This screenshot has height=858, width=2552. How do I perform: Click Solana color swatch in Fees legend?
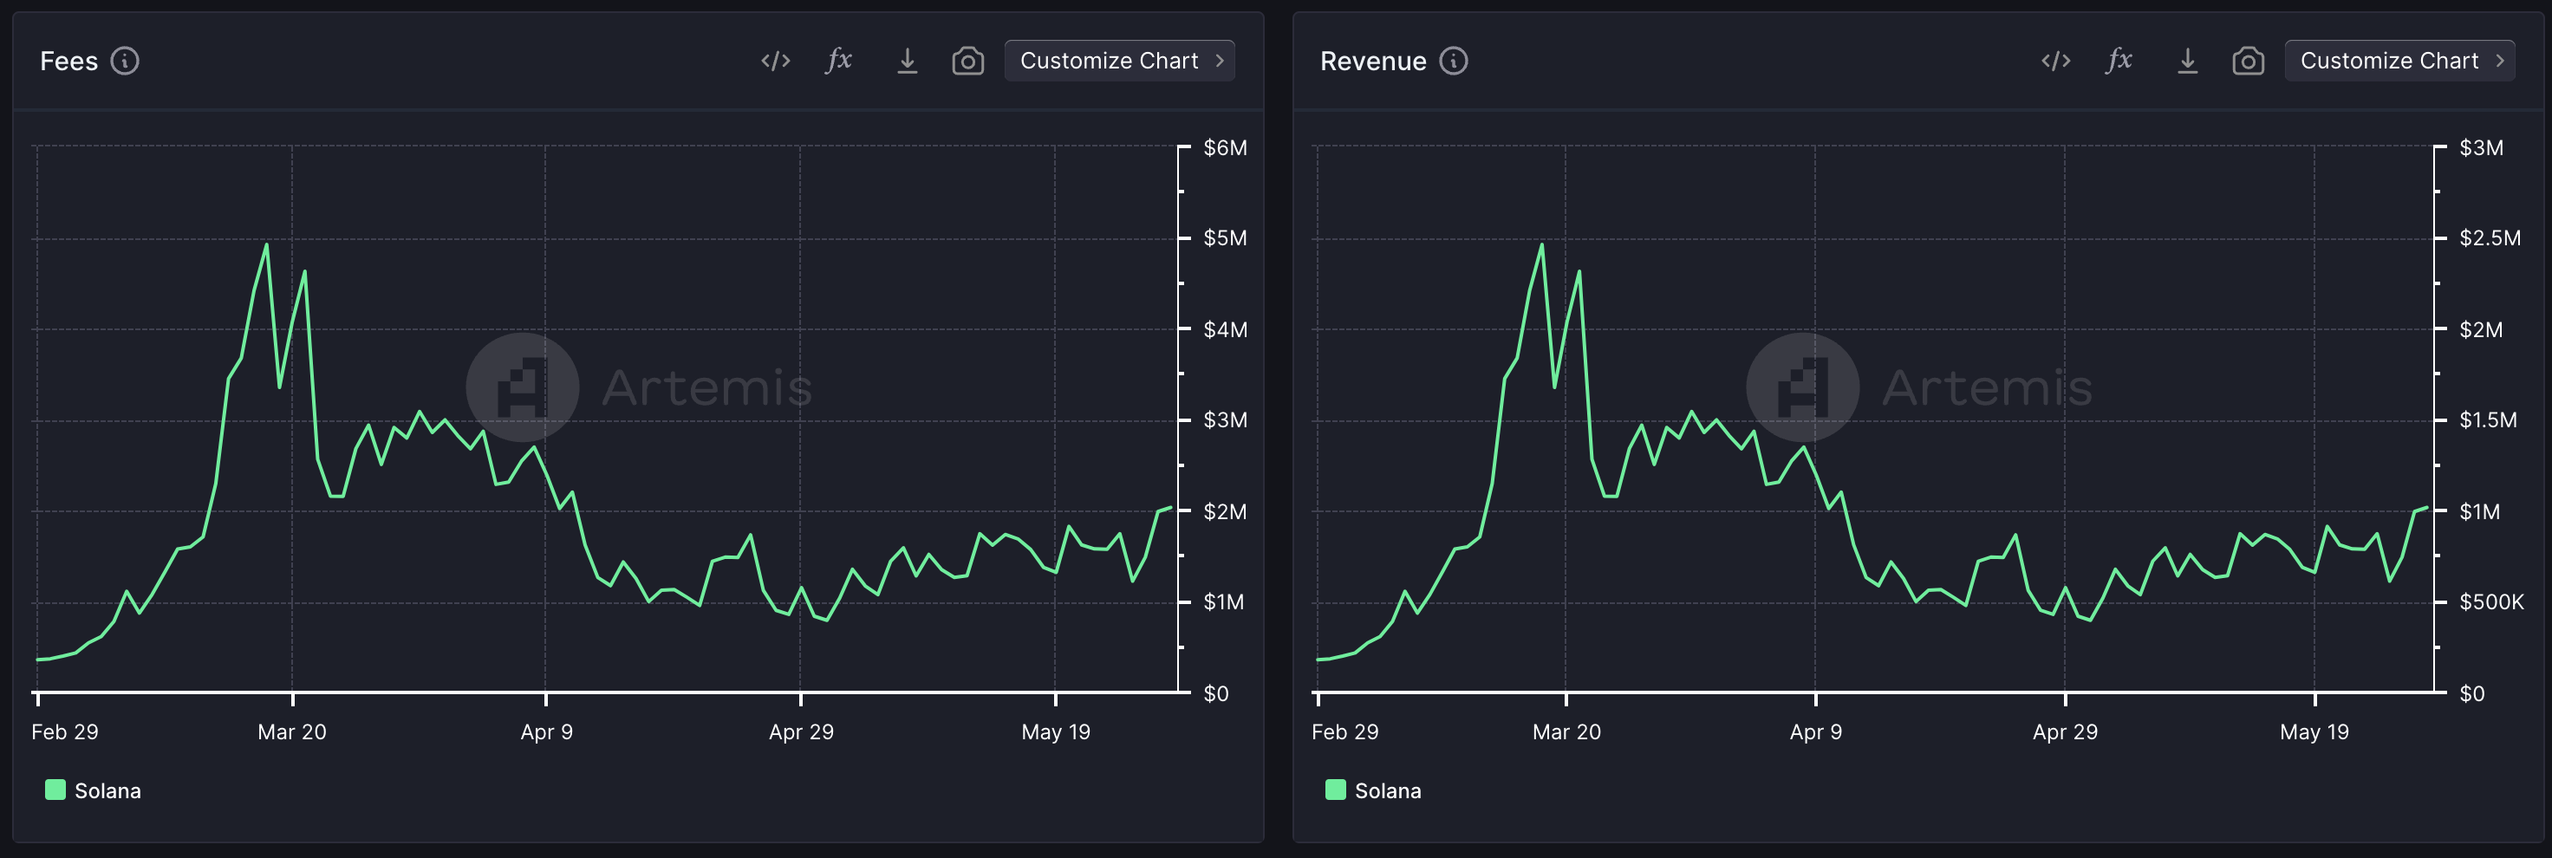point(55,790)
